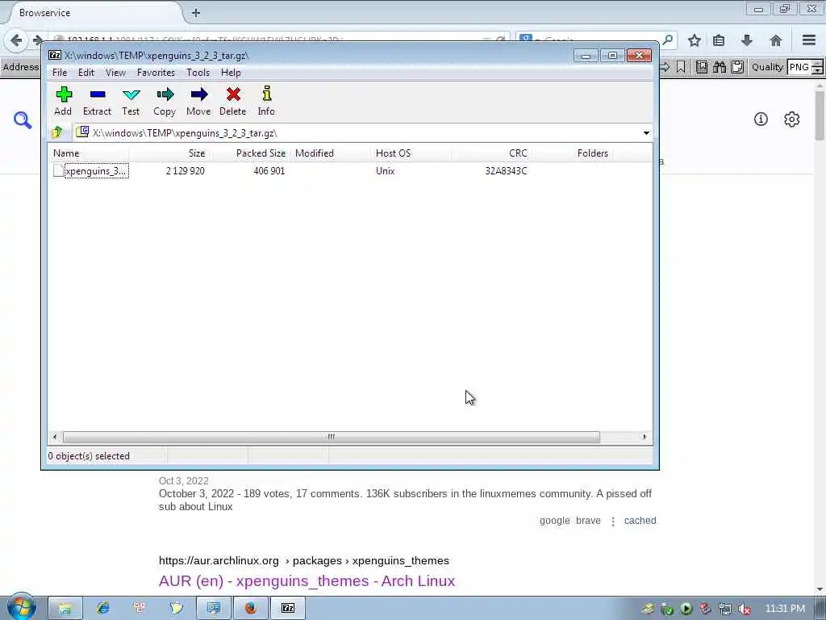Viewport: 826px width, 620px height.
Task: Open the Tools menu
Action: (x=198, y=73)
